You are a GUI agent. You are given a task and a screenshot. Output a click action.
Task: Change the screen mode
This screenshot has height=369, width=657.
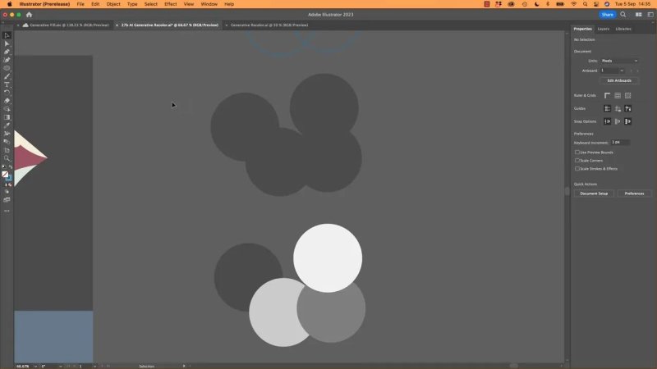(x=7, y=200)
